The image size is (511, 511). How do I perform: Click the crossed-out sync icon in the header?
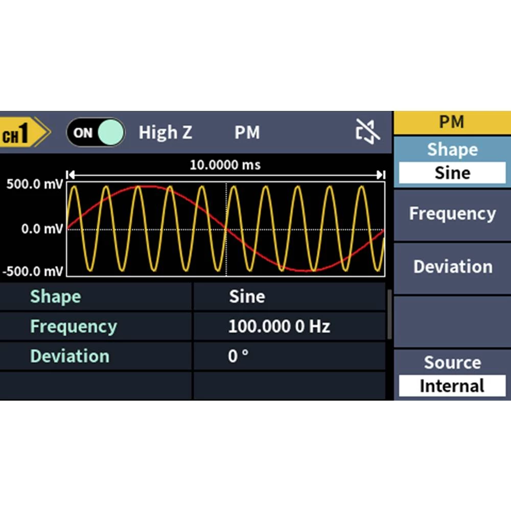pyautogui.click(x=368, y=132)
